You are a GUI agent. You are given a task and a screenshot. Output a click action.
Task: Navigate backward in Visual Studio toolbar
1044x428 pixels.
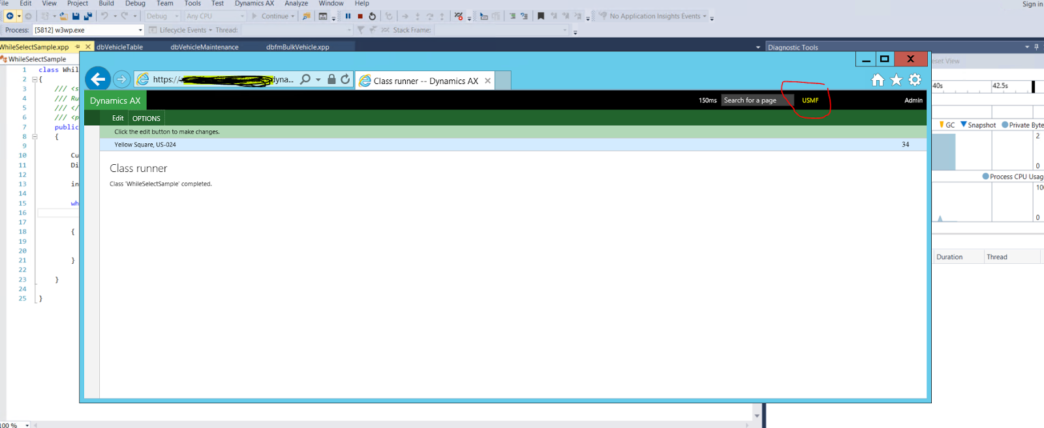tap(10, 16)
